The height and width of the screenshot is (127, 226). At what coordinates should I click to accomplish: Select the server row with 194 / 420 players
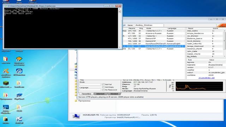coord(154,31)
